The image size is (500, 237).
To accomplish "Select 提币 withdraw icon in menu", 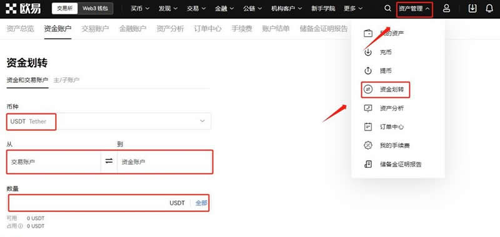I will coord(368,70).
